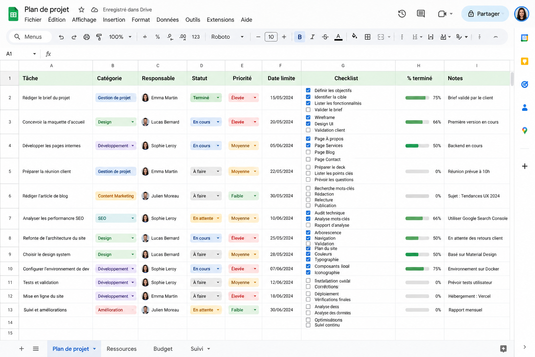Open the Insertion menu
This screenshot has height=357, width=535.
pyautogui.click(x=114, y=20)
